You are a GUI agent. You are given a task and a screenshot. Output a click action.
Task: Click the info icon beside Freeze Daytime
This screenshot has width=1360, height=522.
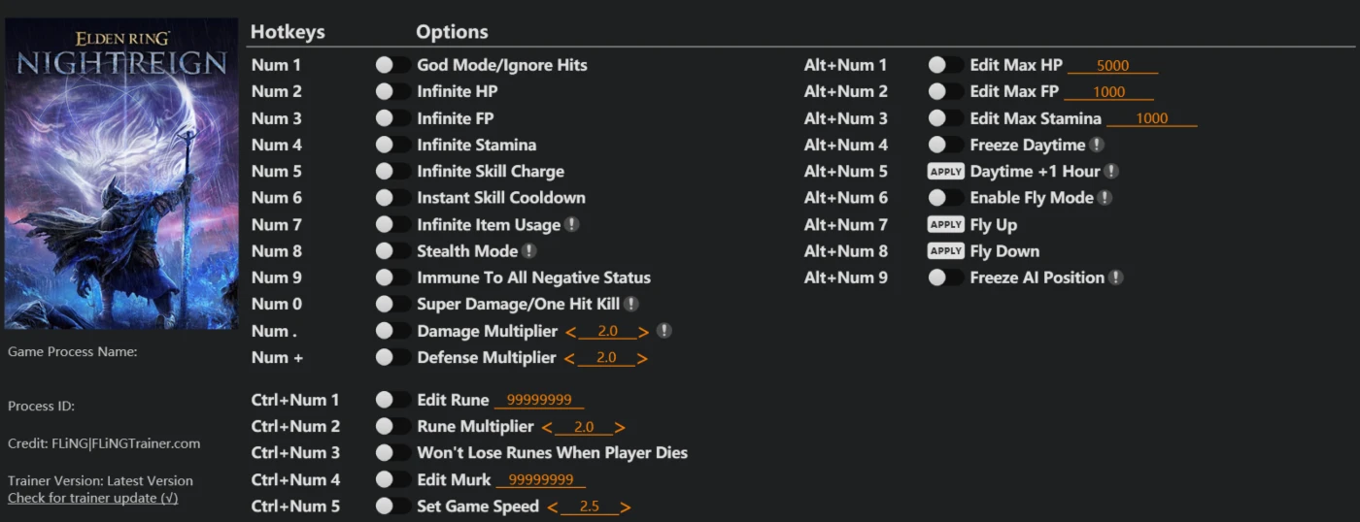[1097, 145]
